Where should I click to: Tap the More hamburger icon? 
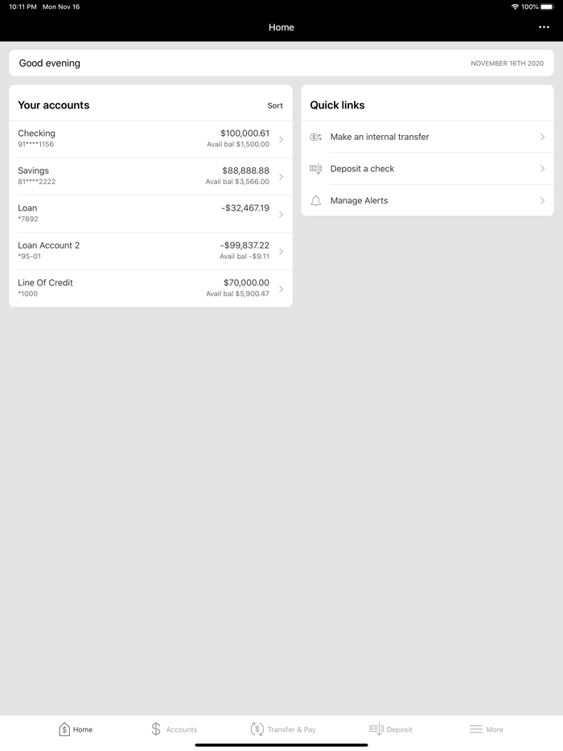pos(476,729)
